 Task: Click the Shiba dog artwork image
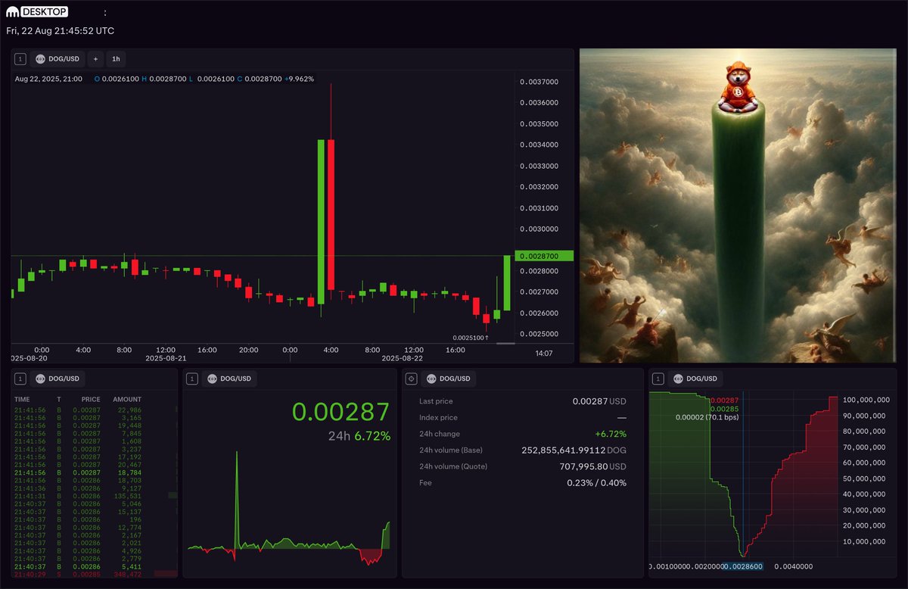point(738,204)
